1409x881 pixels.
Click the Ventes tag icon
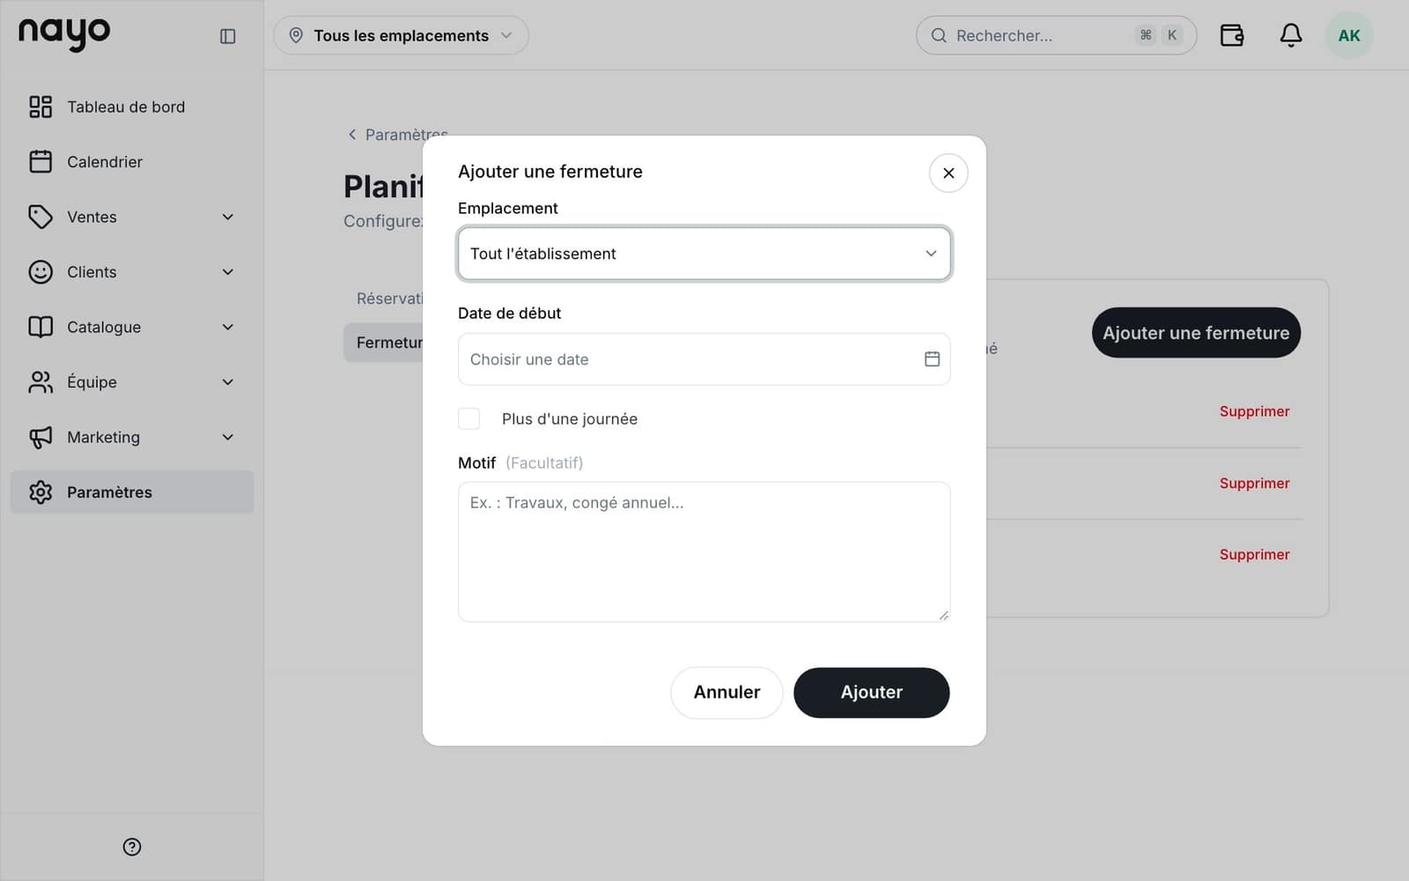click(41, 217)
